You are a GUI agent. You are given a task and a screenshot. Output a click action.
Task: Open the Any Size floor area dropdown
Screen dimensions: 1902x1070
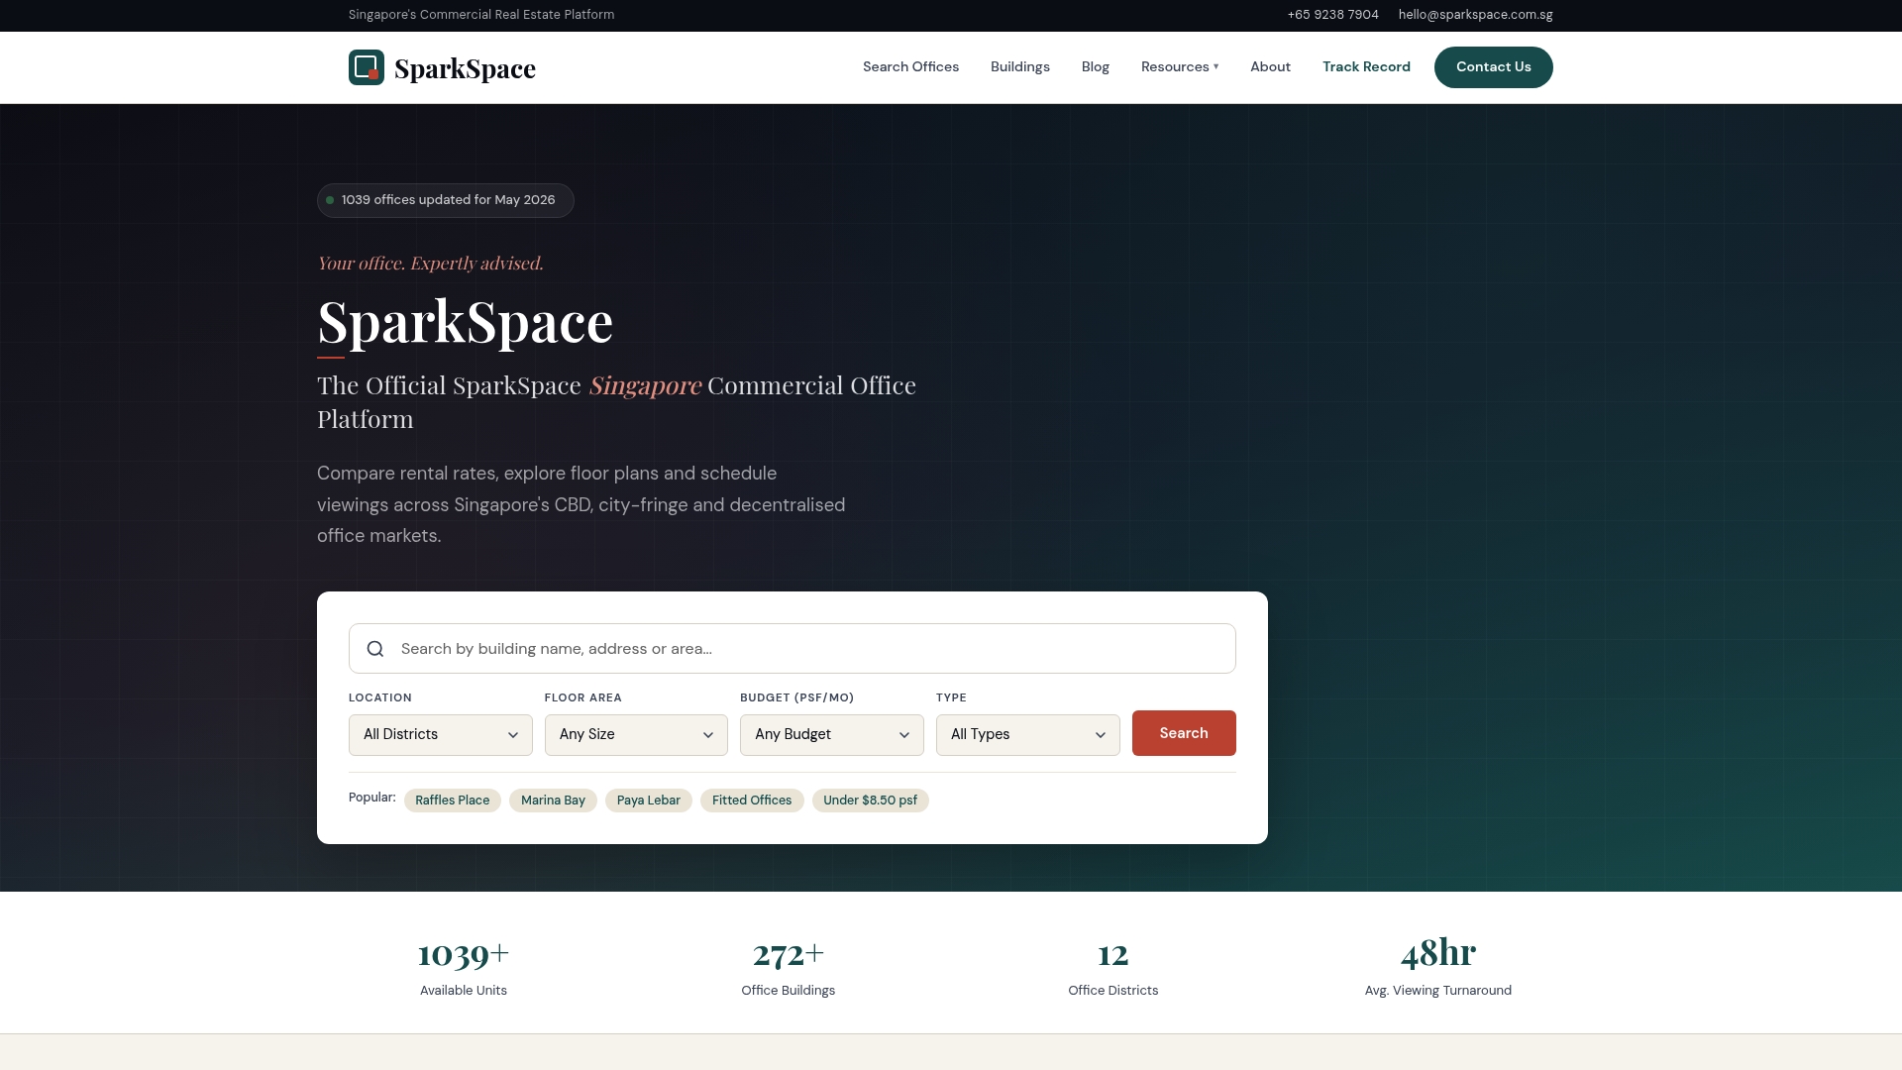click(636, 735)
